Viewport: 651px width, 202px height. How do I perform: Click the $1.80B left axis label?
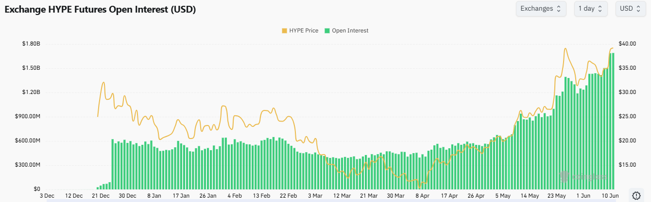click(31, 44)
